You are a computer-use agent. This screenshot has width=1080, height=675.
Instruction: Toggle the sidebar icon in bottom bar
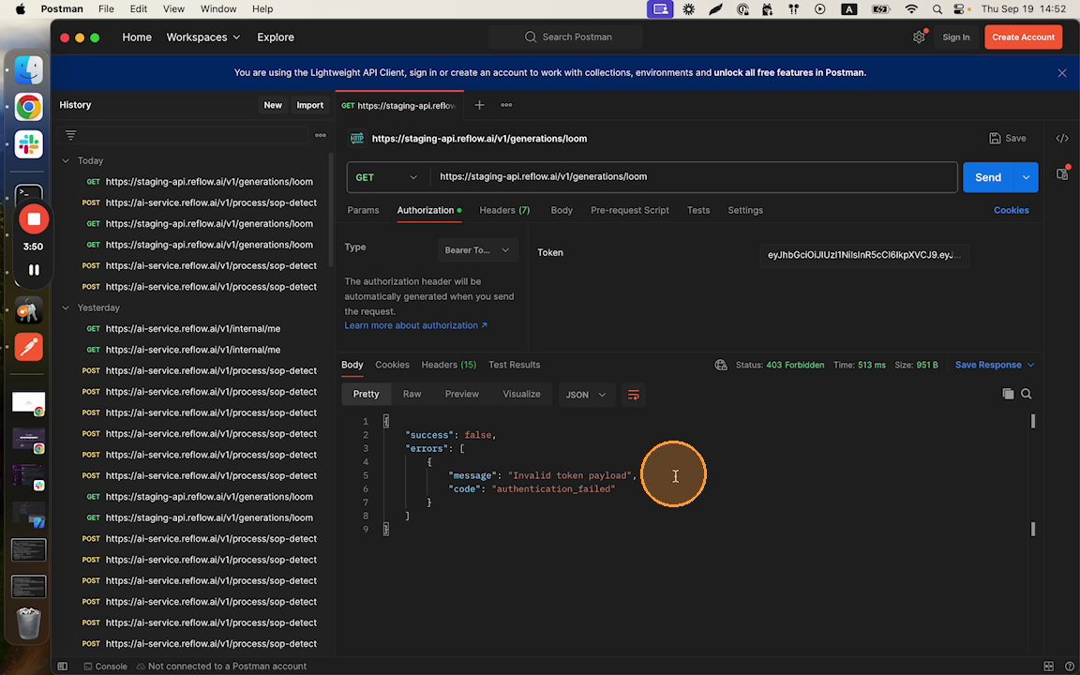click(63, 666)
